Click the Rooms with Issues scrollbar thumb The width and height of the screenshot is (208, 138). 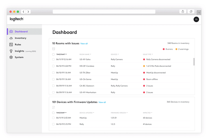click(x=194, y=62)
